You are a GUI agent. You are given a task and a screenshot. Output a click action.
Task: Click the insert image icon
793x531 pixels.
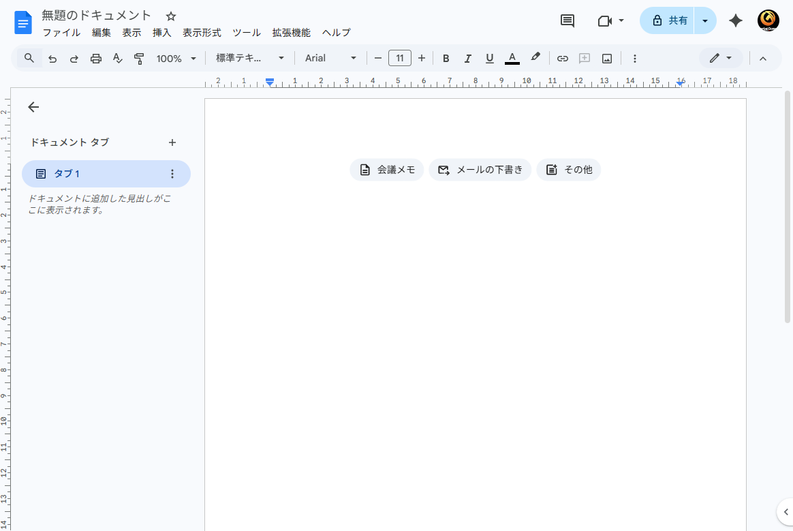point(606,59)
